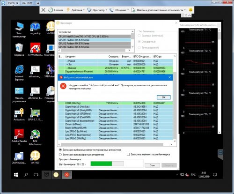Click the volume icon in tray
Viewport: 234px width, 194px height.
pyautogui.click(x=187, y=175)
